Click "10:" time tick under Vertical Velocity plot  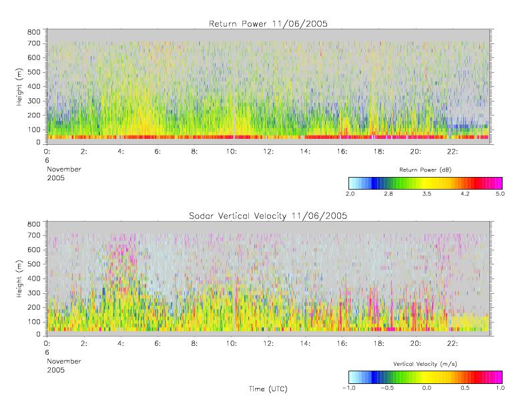coord(232,344)
